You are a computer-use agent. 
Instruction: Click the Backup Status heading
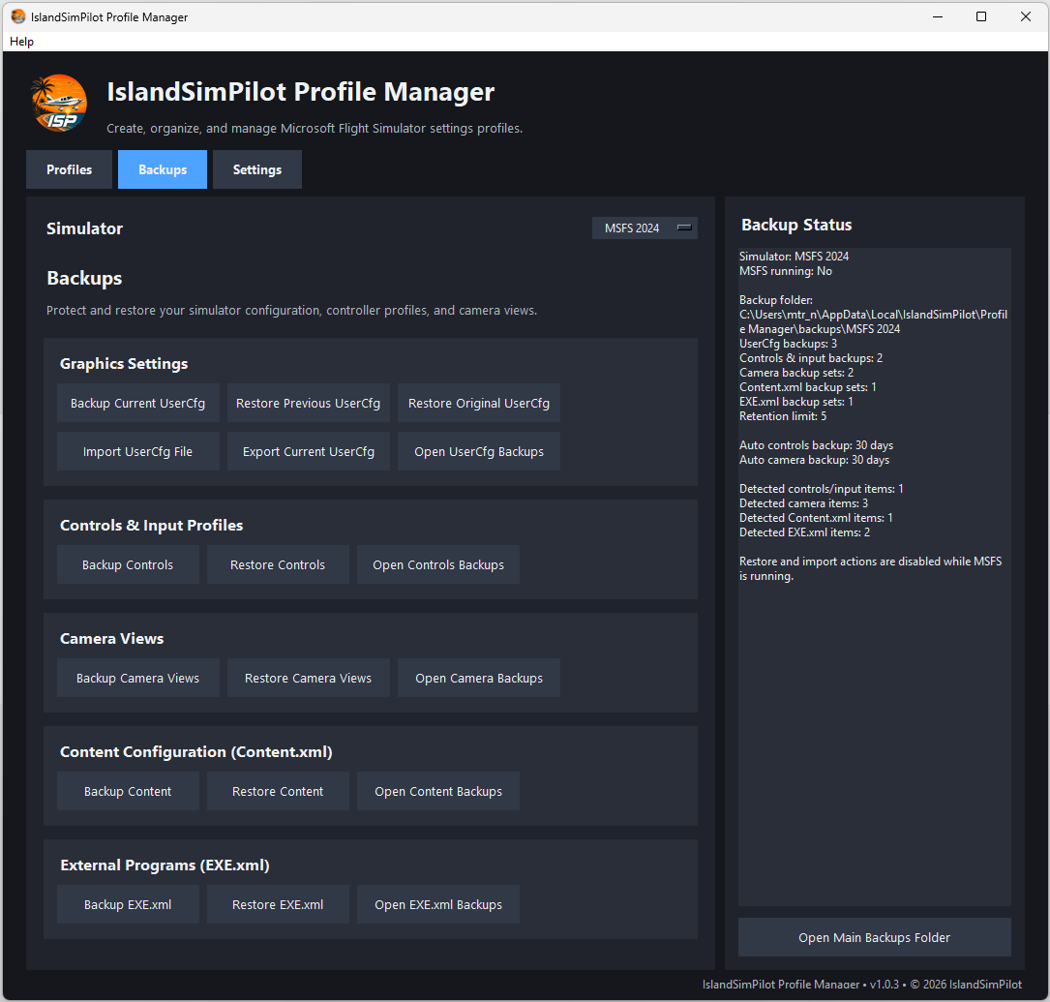pos(796,225)
